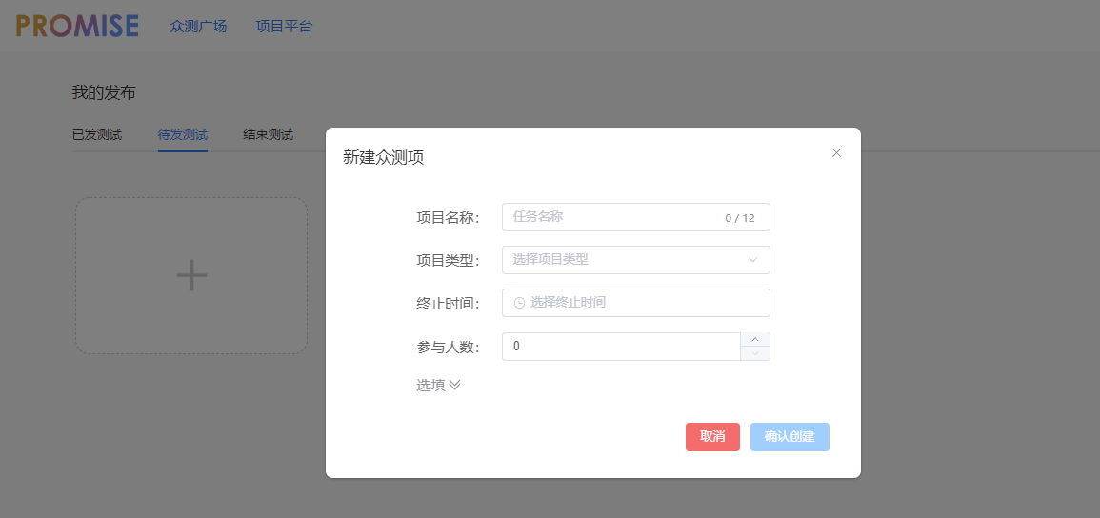This screenshot has height=518, width=1100.
Task: Click the 选择终止时间 time picker field
Action: tap(635, 303)
